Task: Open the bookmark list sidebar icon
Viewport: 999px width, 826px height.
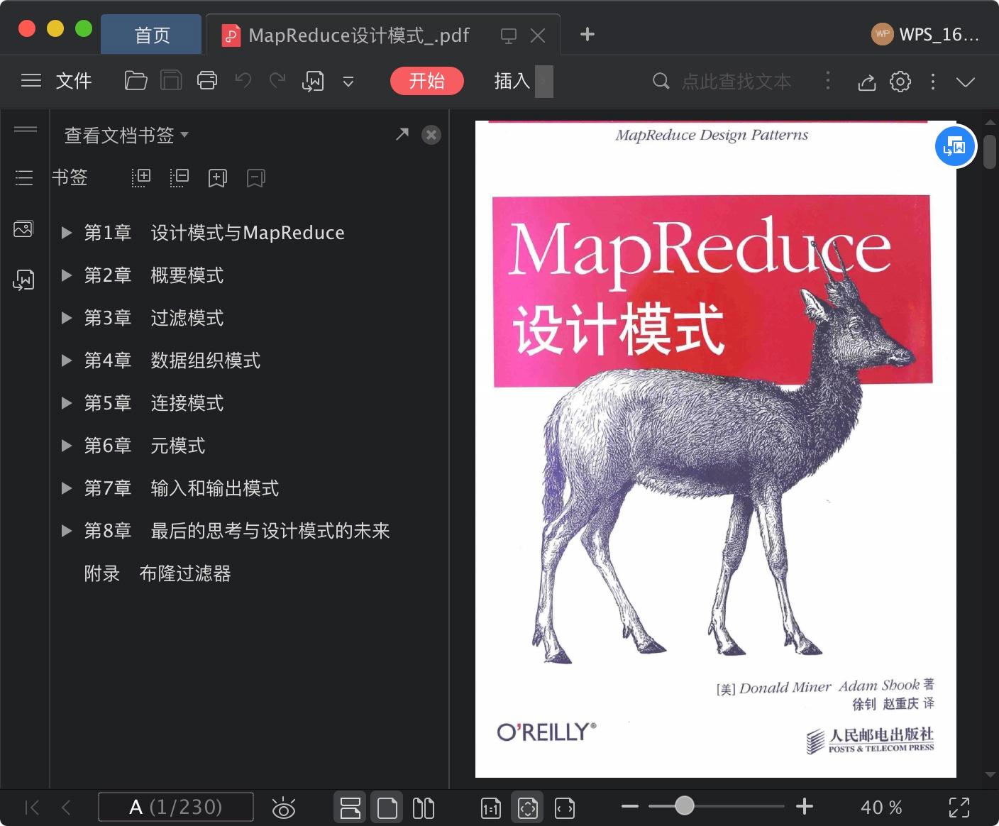Action: [x=24, y=177]
